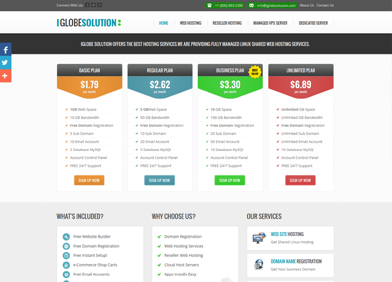Sign up for the Basic Plan
392x282 pixels.
click(x=89, y=180)
